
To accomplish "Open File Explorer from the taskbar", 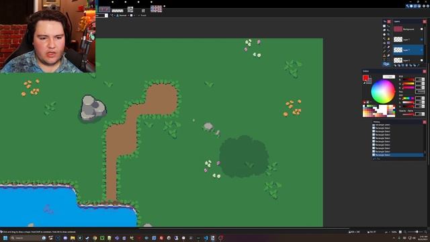I will pyautogui.click(x=73, y=238).
